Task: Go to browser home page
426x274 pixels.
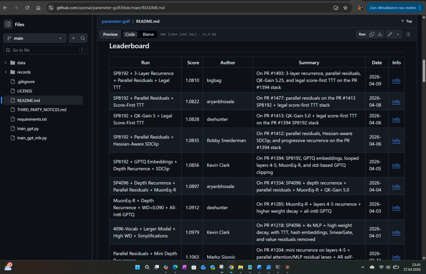Action: (38, 7)
